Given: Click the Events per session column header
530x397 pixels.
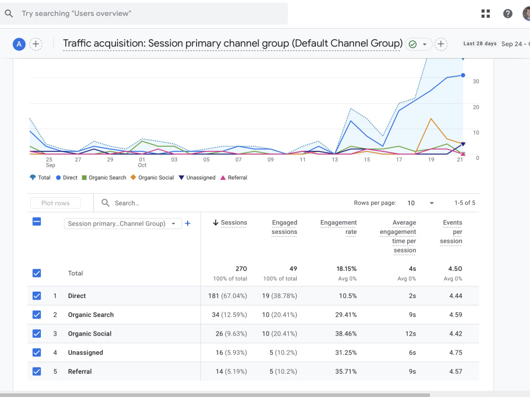Looking at the screenshot, I should (451, 232).
